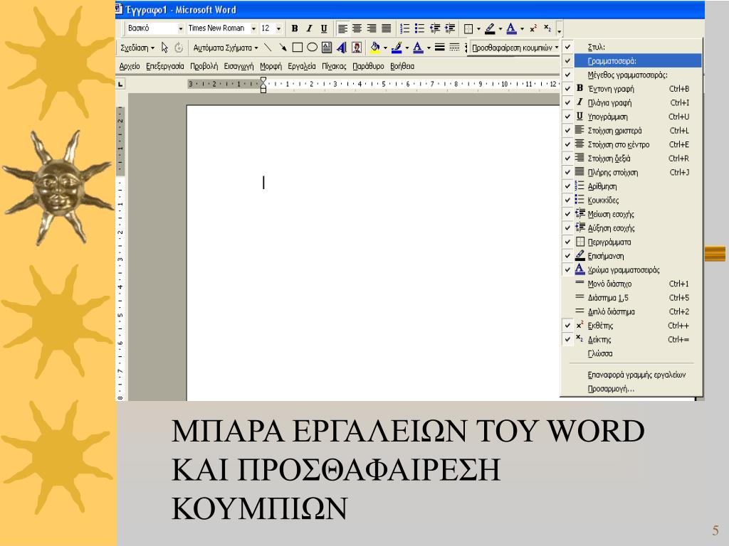Decrease indent using the toolbar icon
The height and width of the screenshot is (546, 729).
tap(435, 28)
